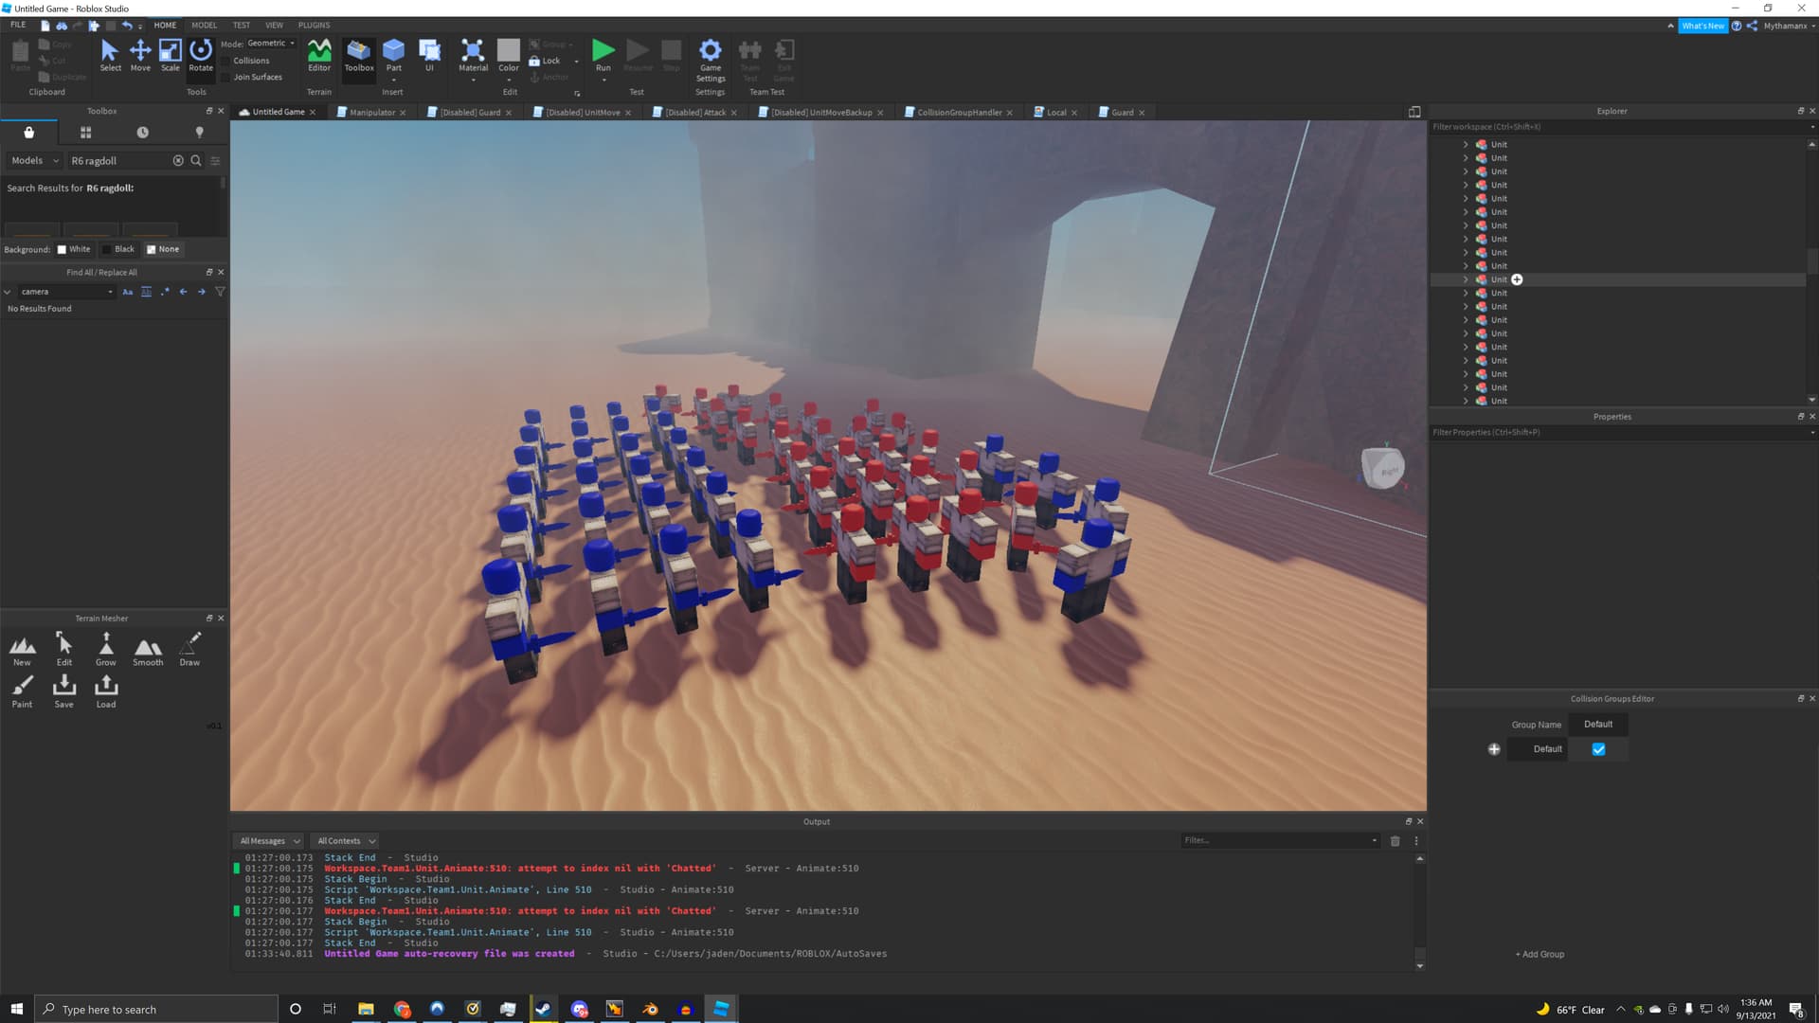
Task: Activate the Rotate tool
Action: [x=201, y=55]
